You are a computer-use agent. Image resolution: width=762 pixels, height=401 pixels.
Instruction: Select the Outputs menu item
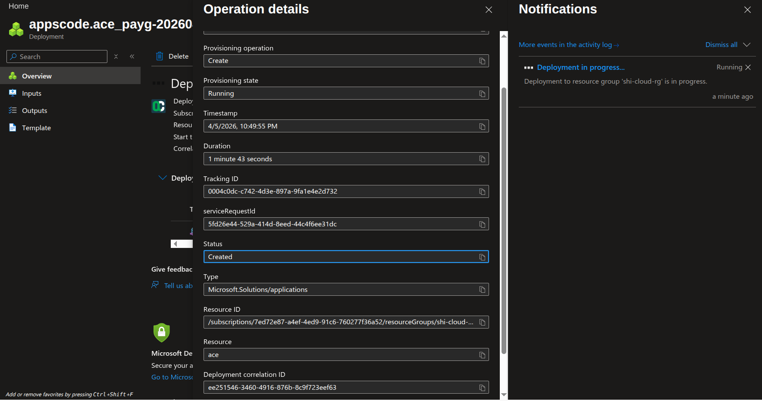tap(34, 110)
